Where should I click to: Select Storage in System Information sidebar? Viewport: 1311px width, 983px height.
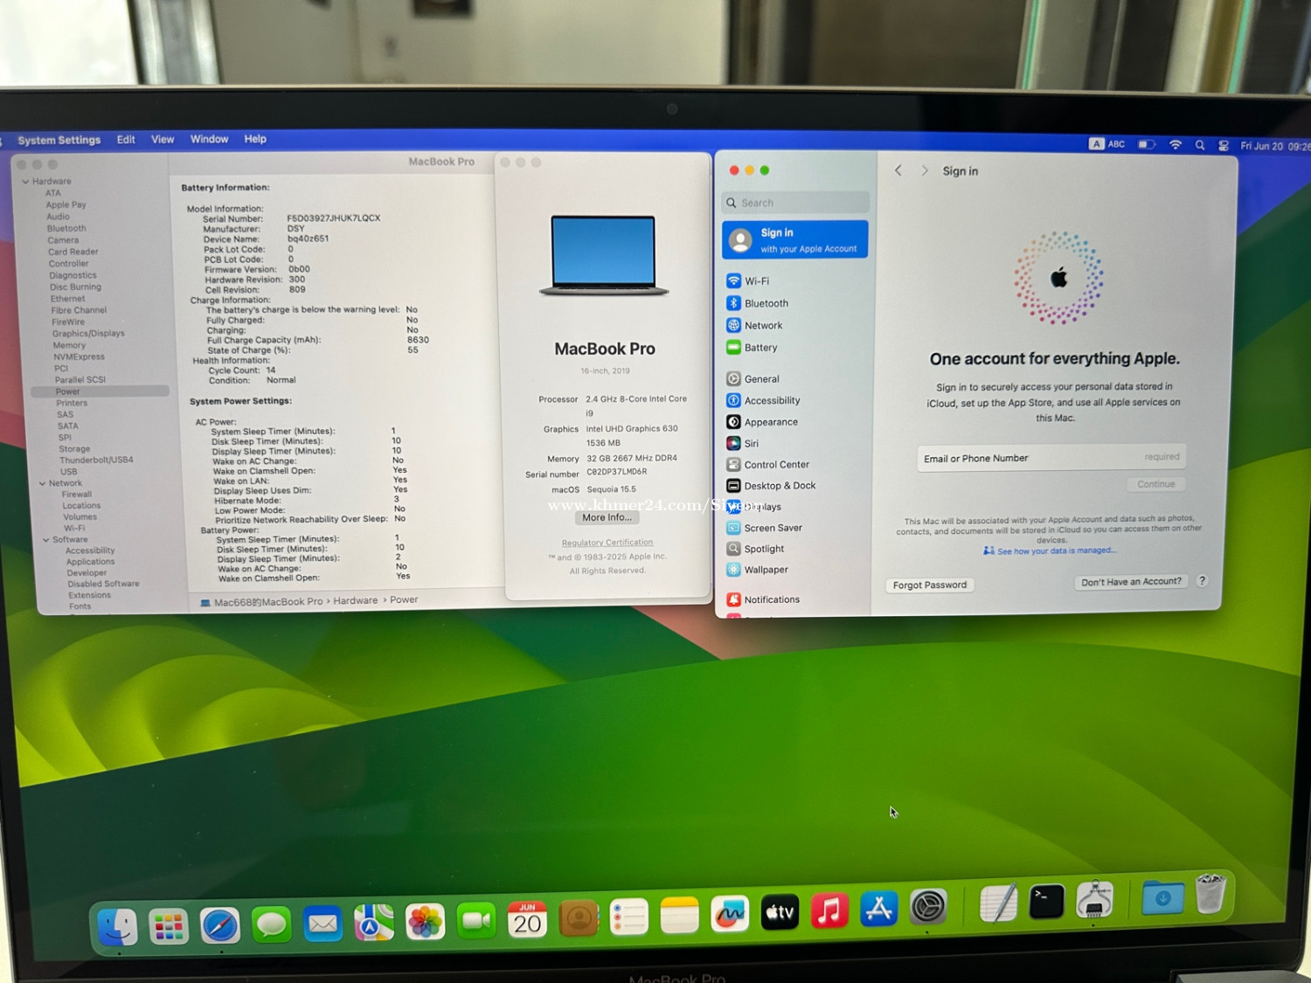74,448
